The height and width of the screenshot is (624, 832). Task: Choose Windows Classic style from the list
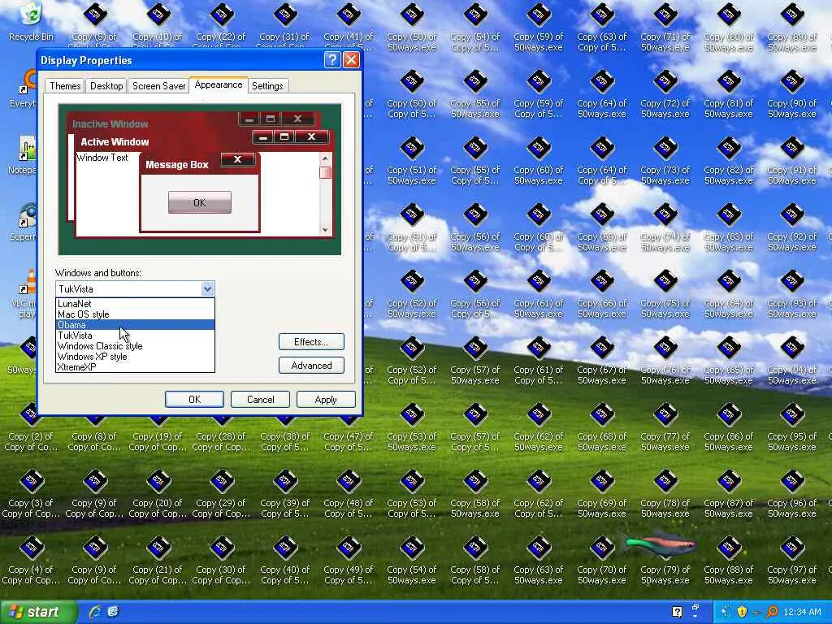pyautogui.click(x=136, y=346)
